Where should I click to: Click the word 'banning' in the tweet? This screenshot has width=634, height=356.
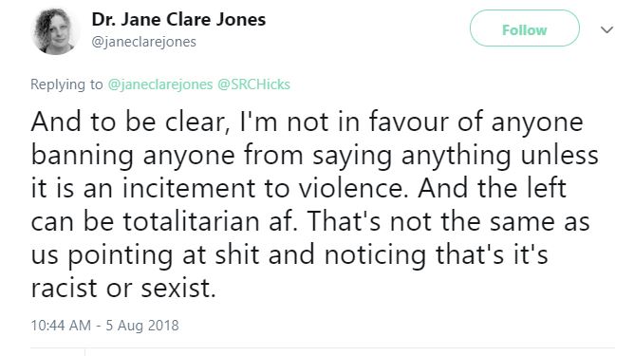(x=82, y=156)
